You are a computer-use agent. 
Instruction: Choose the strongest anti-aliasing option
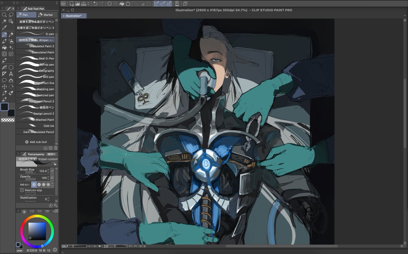[x=48, y=184]
